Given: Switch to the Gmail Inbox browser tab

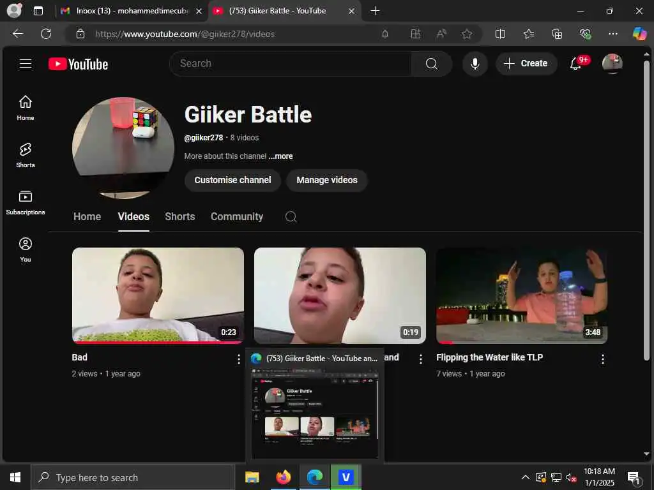Looking at the screenshot, I should tap(132, 11).
